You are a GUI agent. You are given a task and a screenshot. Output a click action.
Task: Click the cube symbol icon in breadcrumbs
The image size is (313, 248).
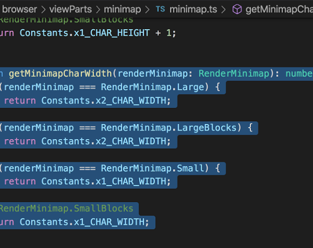click(237, 9)
